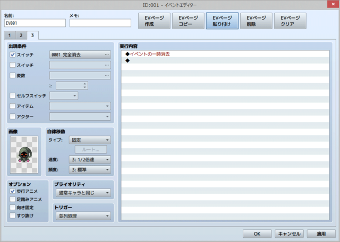
Task: Enable the アイテム condition checkbox
Action: [13, 106]
